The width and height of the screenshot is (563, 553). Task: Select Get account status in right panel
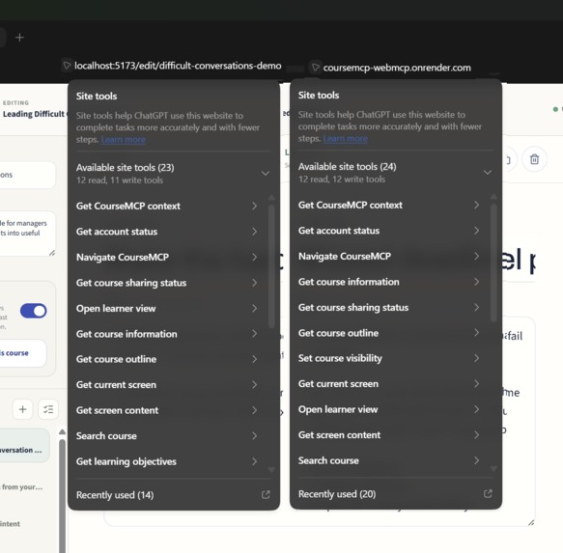[x=389, y=231]
